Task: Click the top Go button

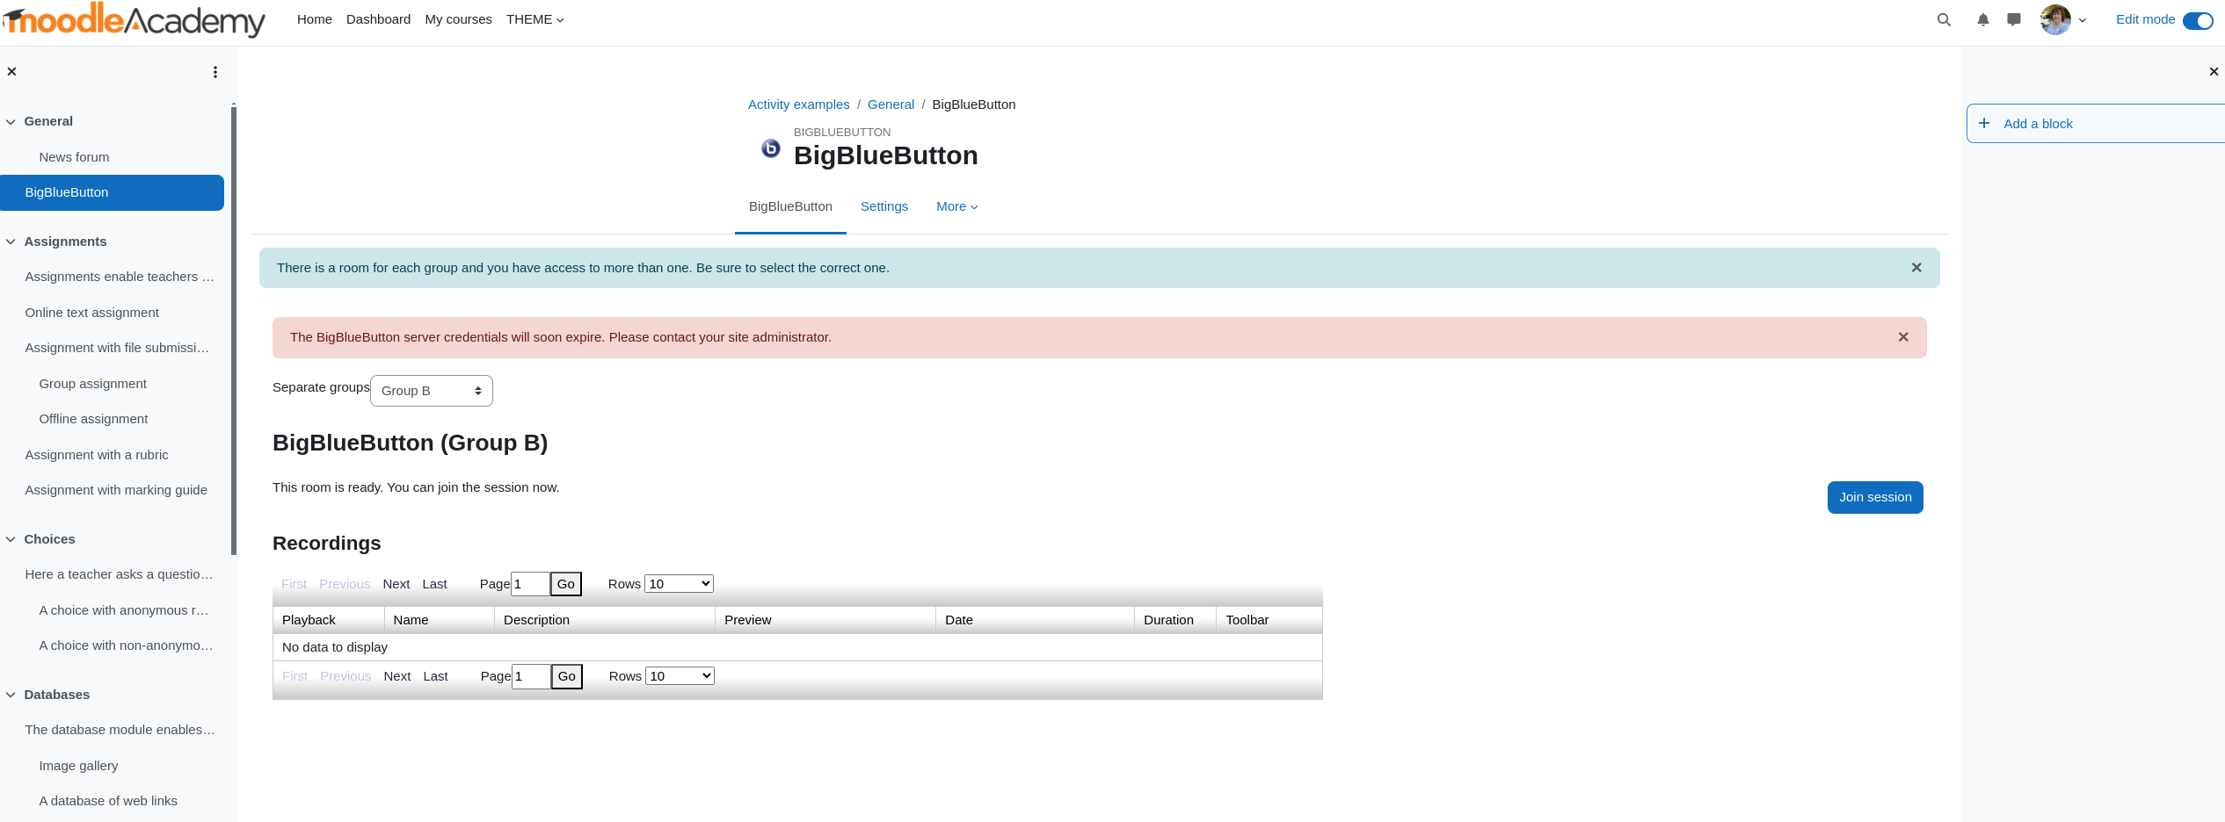Action: (x=566, y=584)
